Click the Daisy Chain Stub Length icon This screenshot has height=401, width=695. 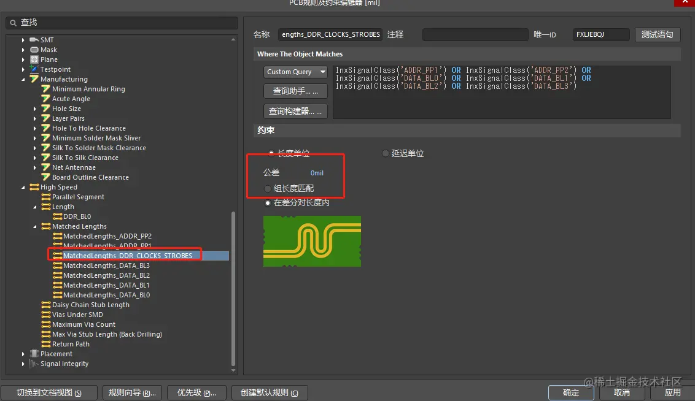pos(45,305)
